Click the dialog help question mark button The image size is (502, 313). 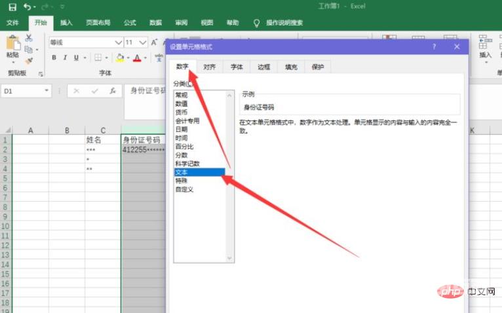pos(434,46)
